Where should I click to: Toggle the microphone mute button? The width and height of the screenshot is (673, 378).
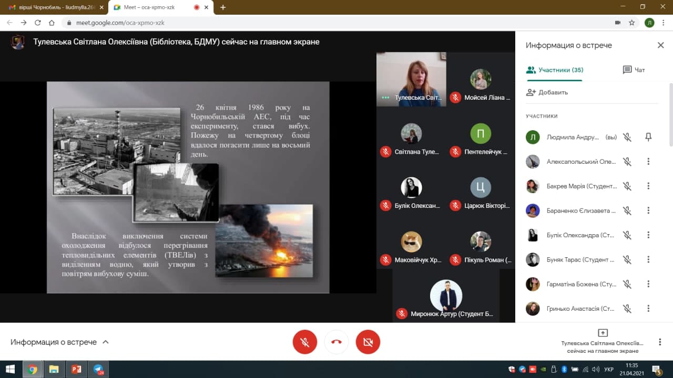pyautogui.click(x=305, y=342)
